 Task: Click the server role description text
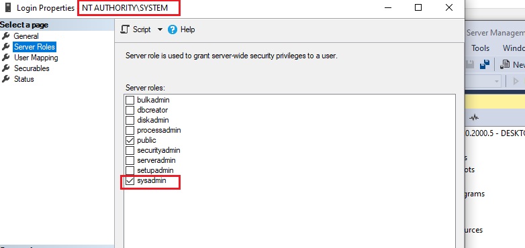pos(232,56)
